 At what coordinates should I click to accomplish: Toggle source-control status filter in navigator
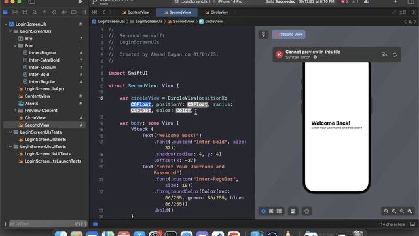coord(83,224)
